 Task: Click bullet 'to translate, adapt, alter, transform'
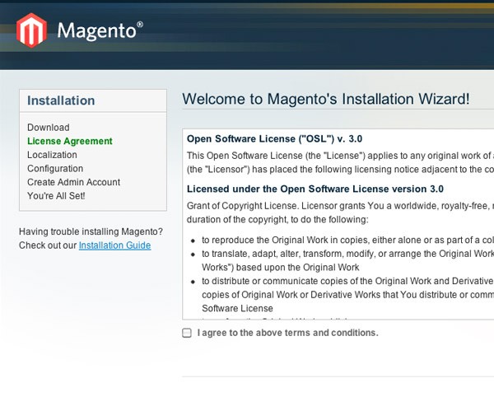point(347,260)
